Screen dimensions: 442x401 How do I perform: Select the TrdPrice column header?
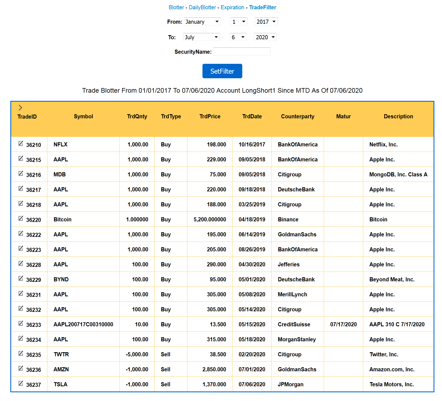point(210,116)
